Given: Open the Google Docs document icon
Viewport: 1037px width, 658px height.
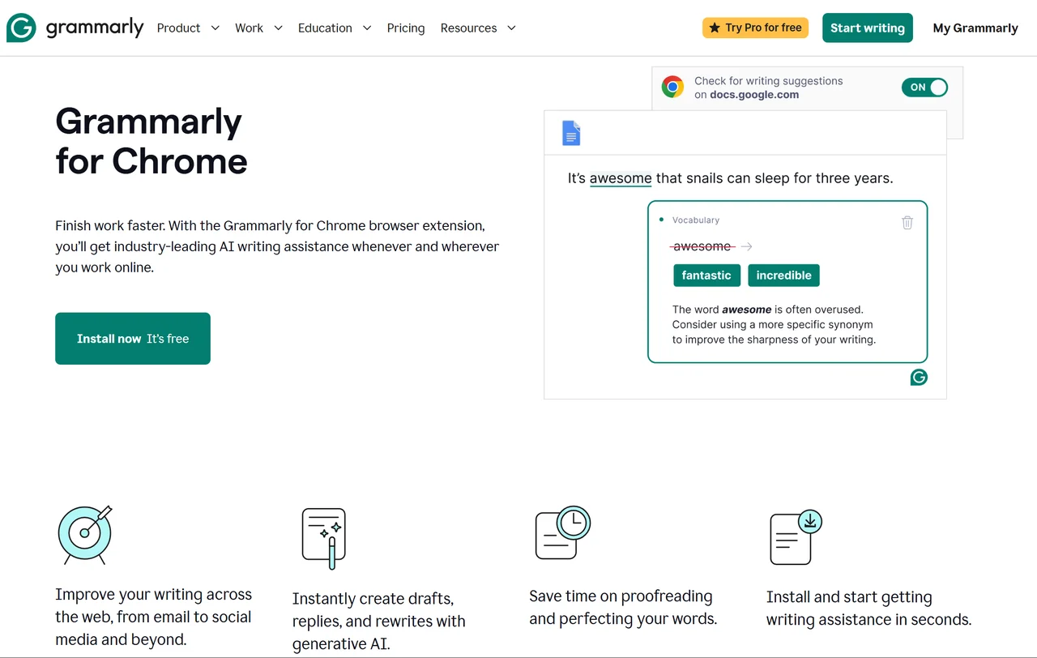Looking at the screenshot, I should (x=571, y=133).
